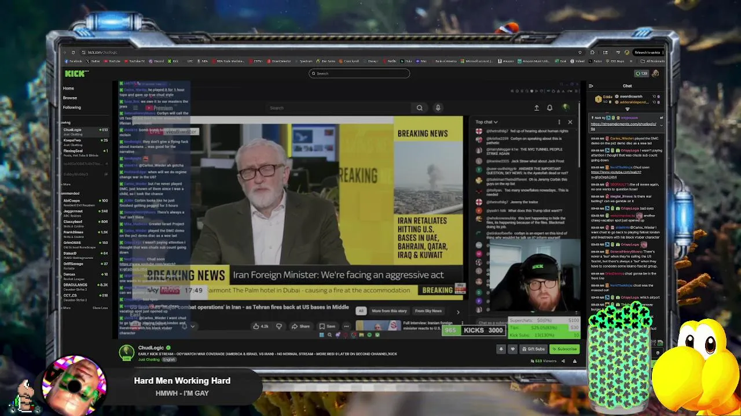Advance the chip row with right arrow
Viewport: 741px width, 416px height.
(x=458, y=312)
